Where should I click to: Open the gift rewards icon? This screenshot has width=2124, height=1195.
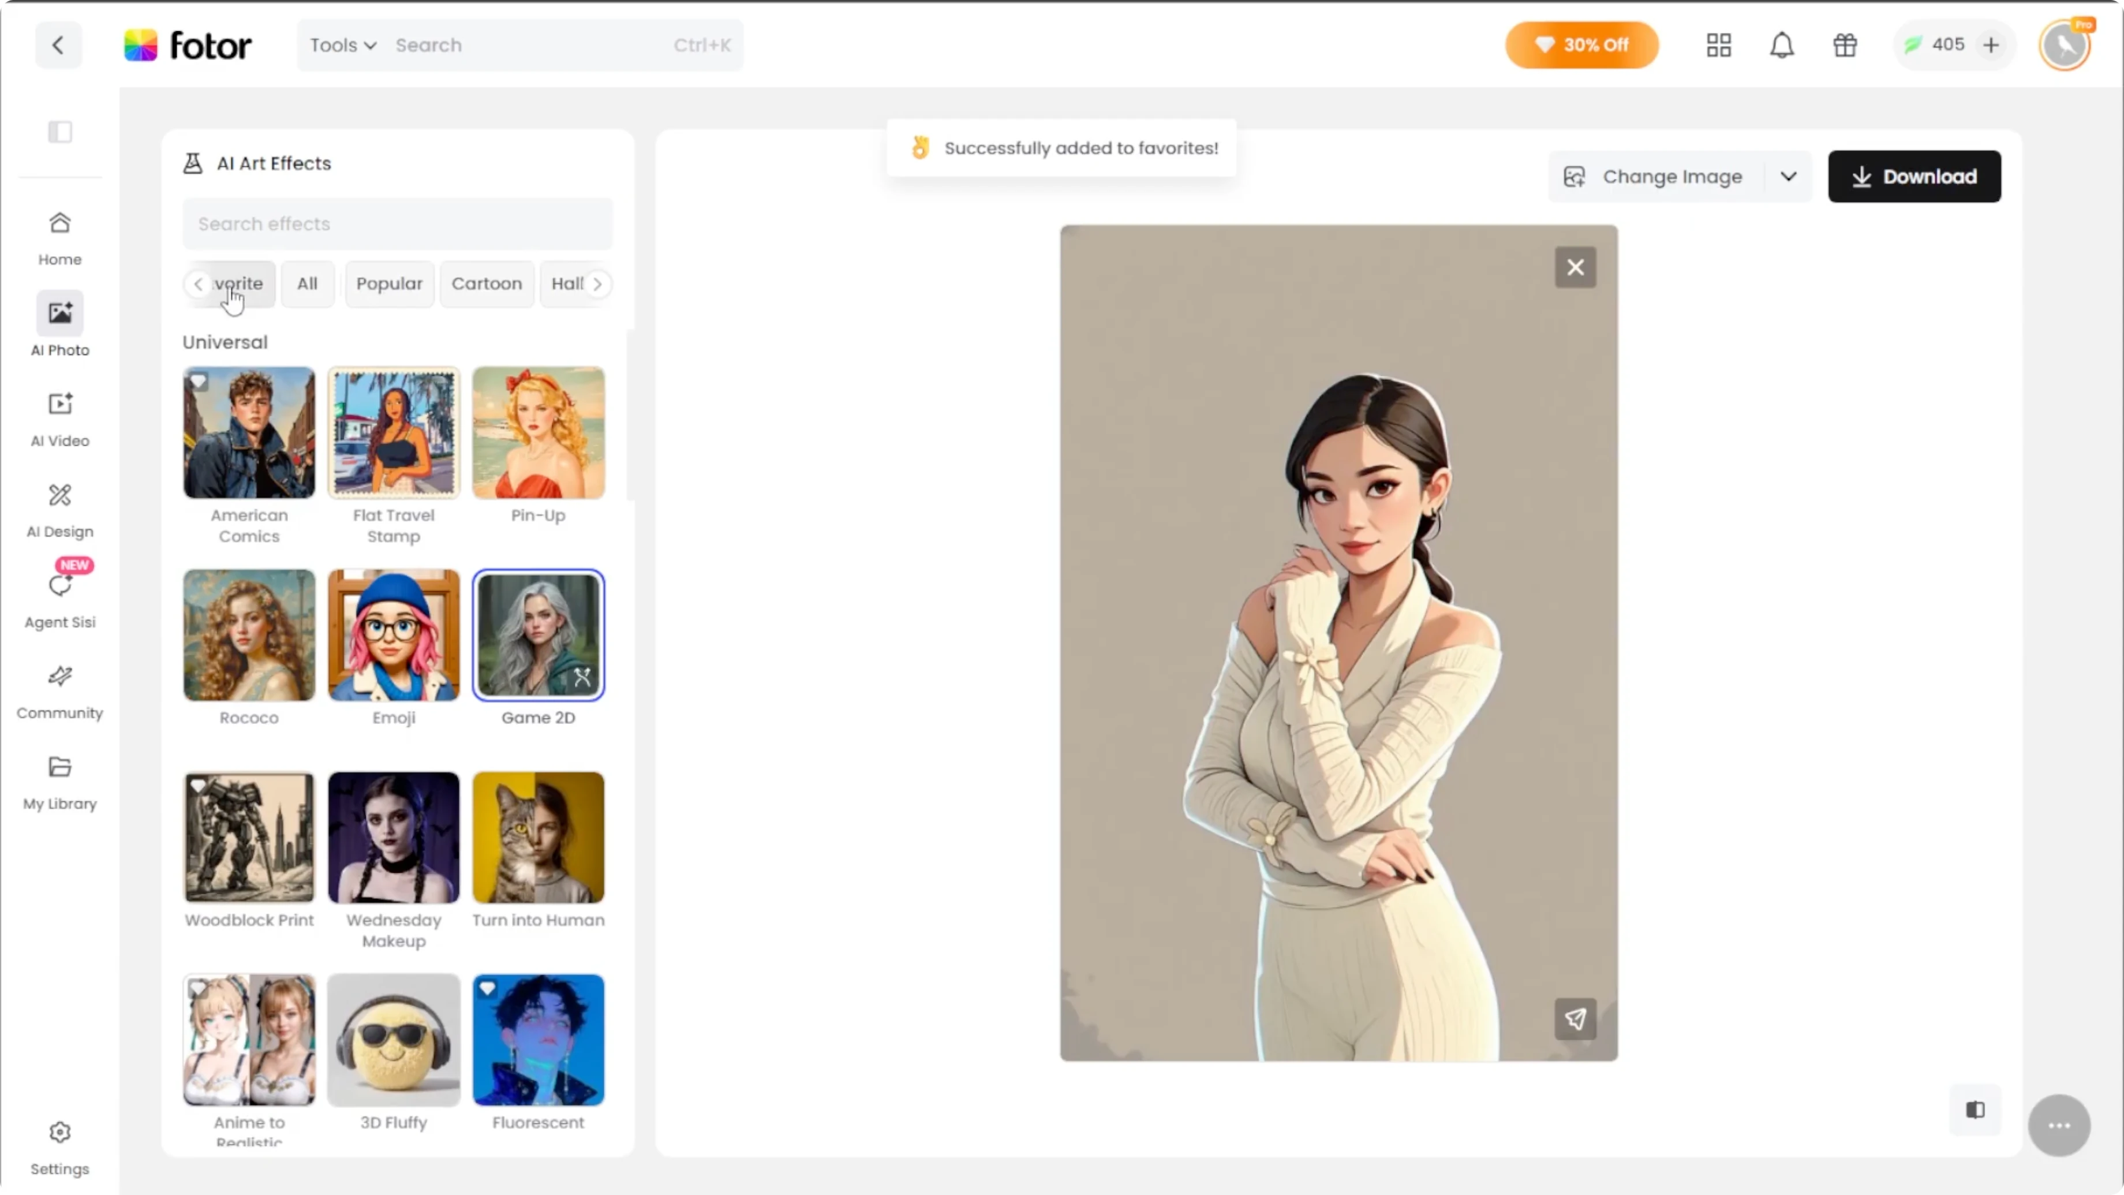[x=1845, y=44]
